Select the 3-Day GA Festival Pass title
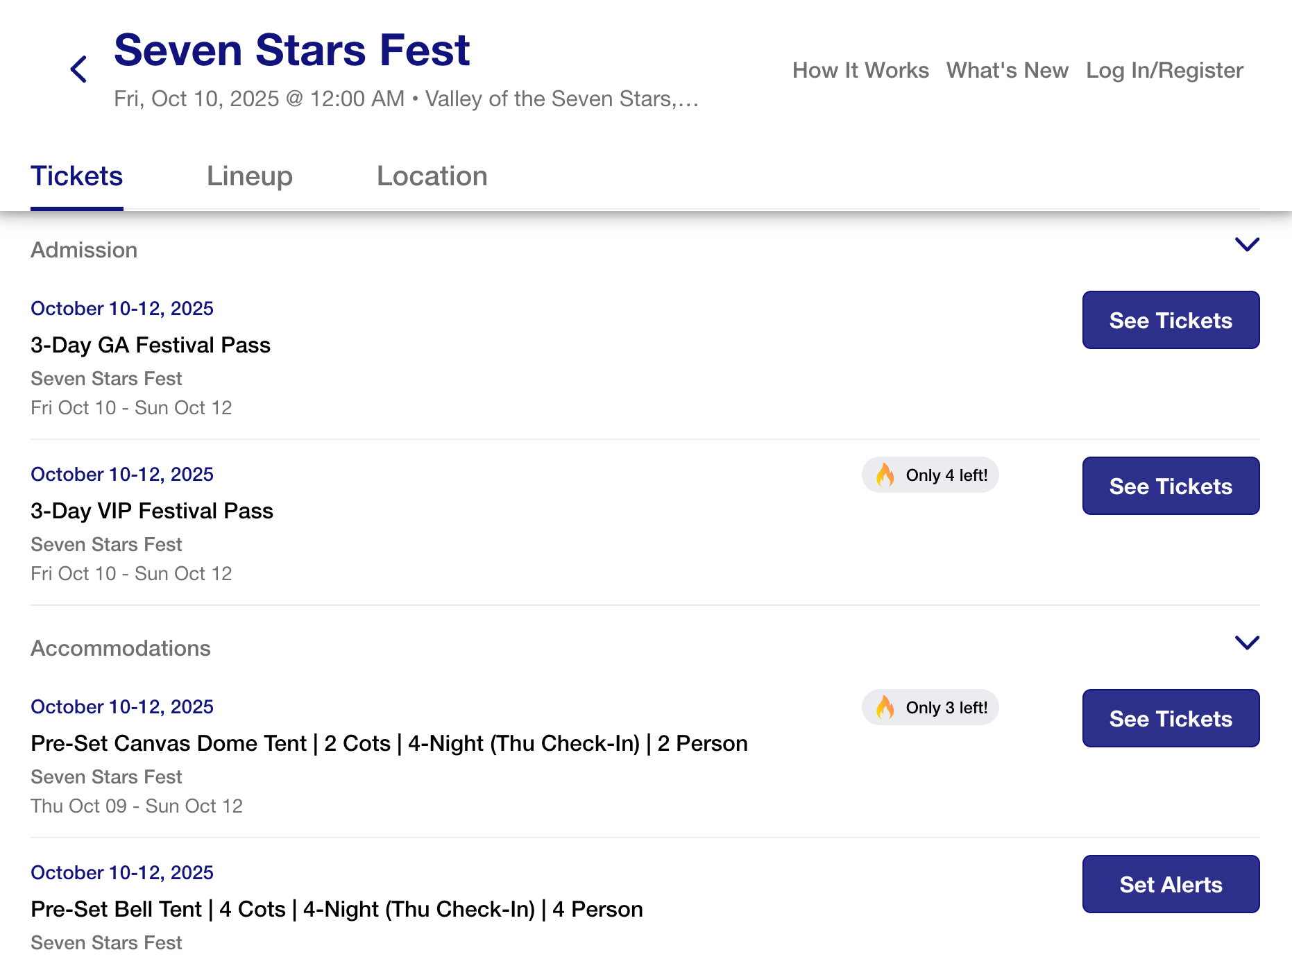 (x=151, y=345)
